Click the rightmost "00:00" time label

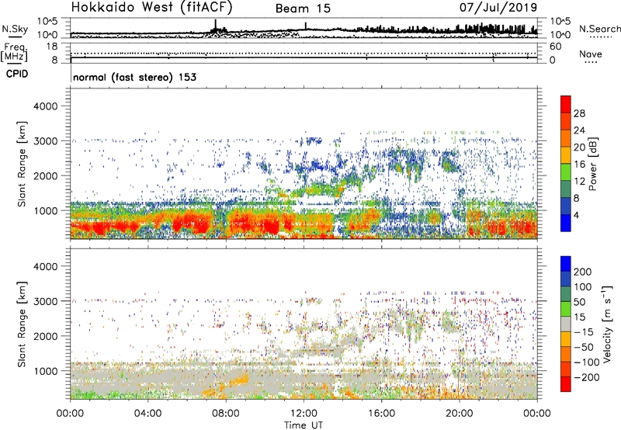[537, 414]
